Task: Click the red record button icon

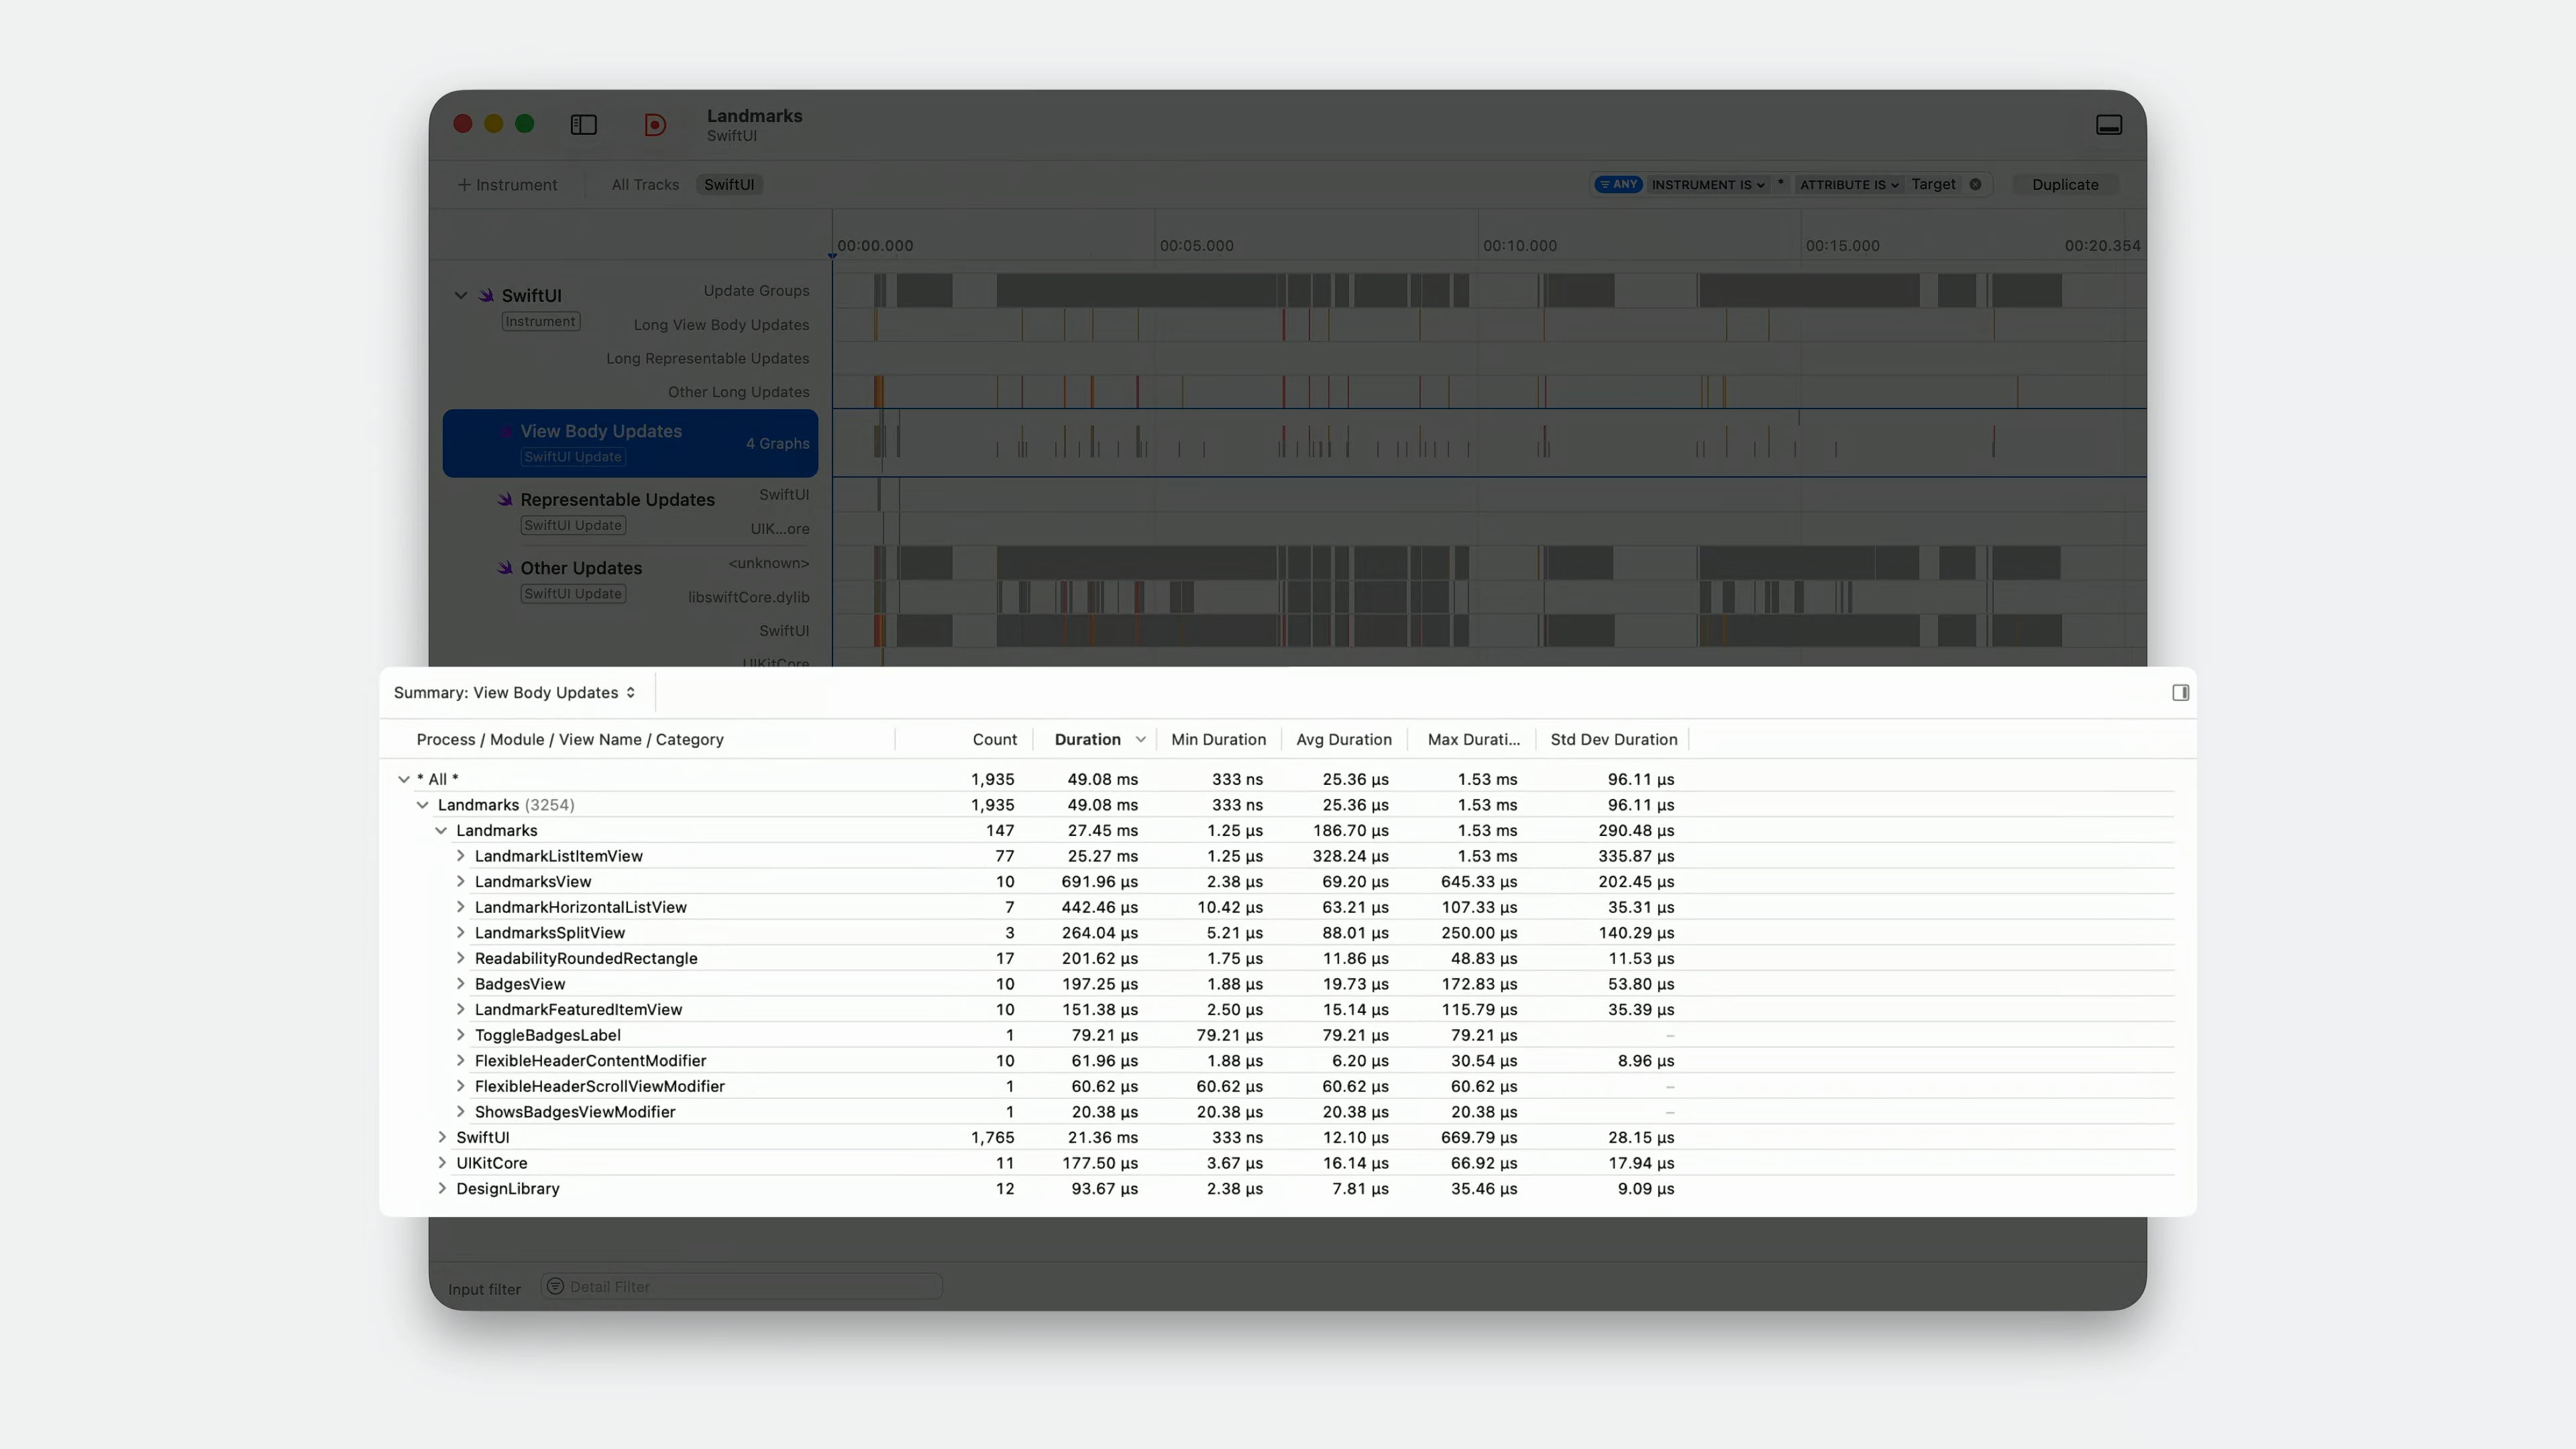Action: [x=655, y=124]
